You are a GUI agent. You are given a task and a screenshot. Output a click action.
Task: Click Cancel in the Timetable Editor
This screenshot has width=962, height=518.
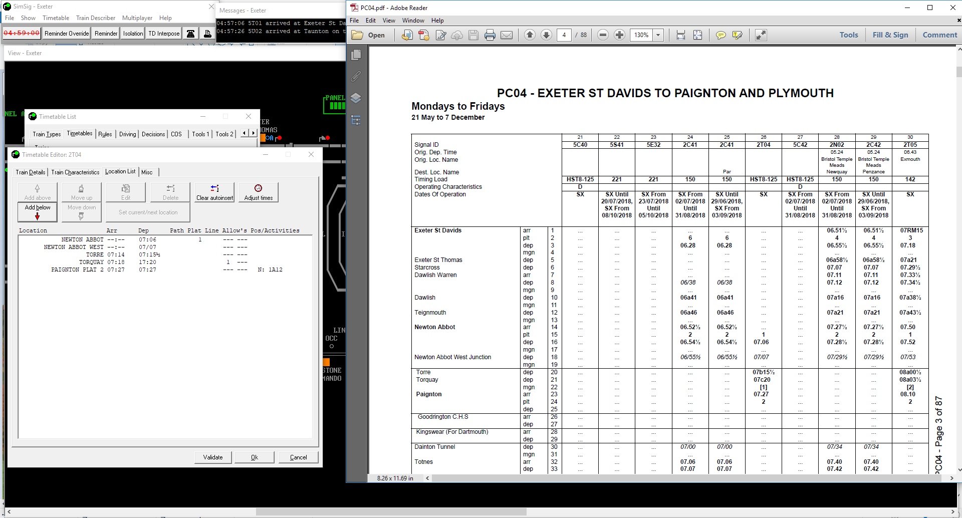tap(298, 457)
